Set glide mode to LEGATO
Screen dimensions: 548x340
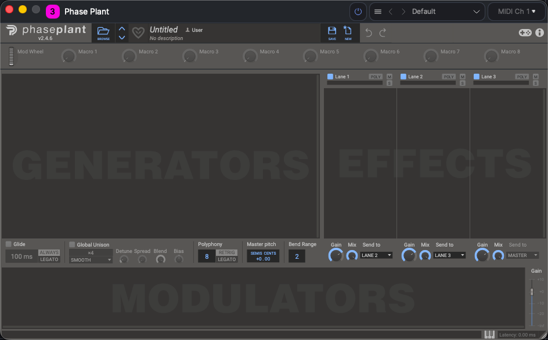(49, 259)
